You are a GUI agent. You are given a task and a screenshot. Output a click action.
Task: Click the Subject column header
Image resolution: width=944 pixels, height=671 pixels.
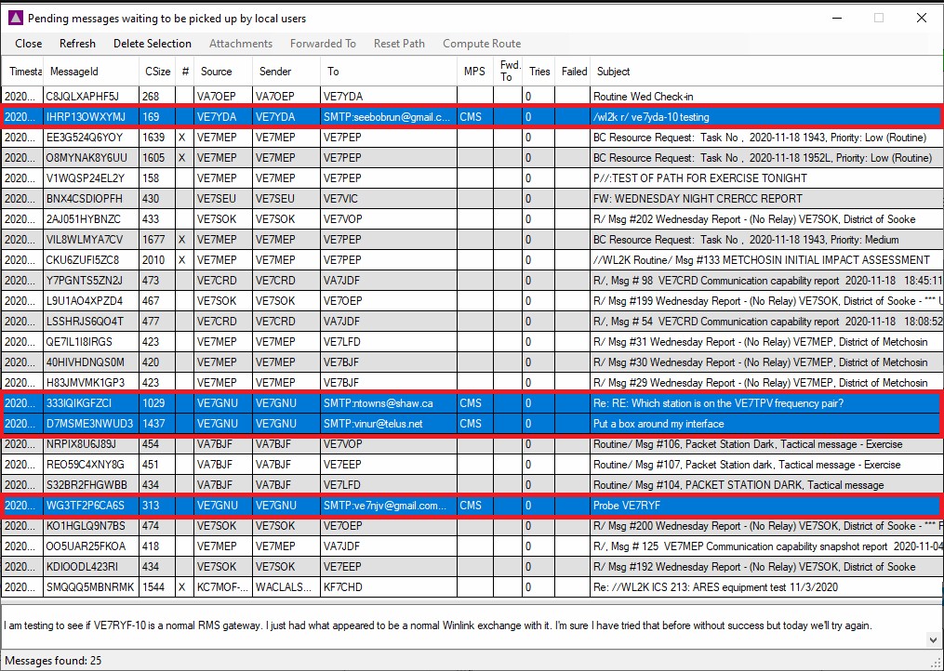[x=614, y=72]
